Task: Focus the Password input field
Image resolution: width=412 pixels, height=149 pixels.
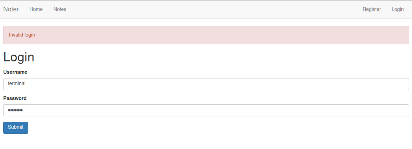Action: tap(206, 110)
